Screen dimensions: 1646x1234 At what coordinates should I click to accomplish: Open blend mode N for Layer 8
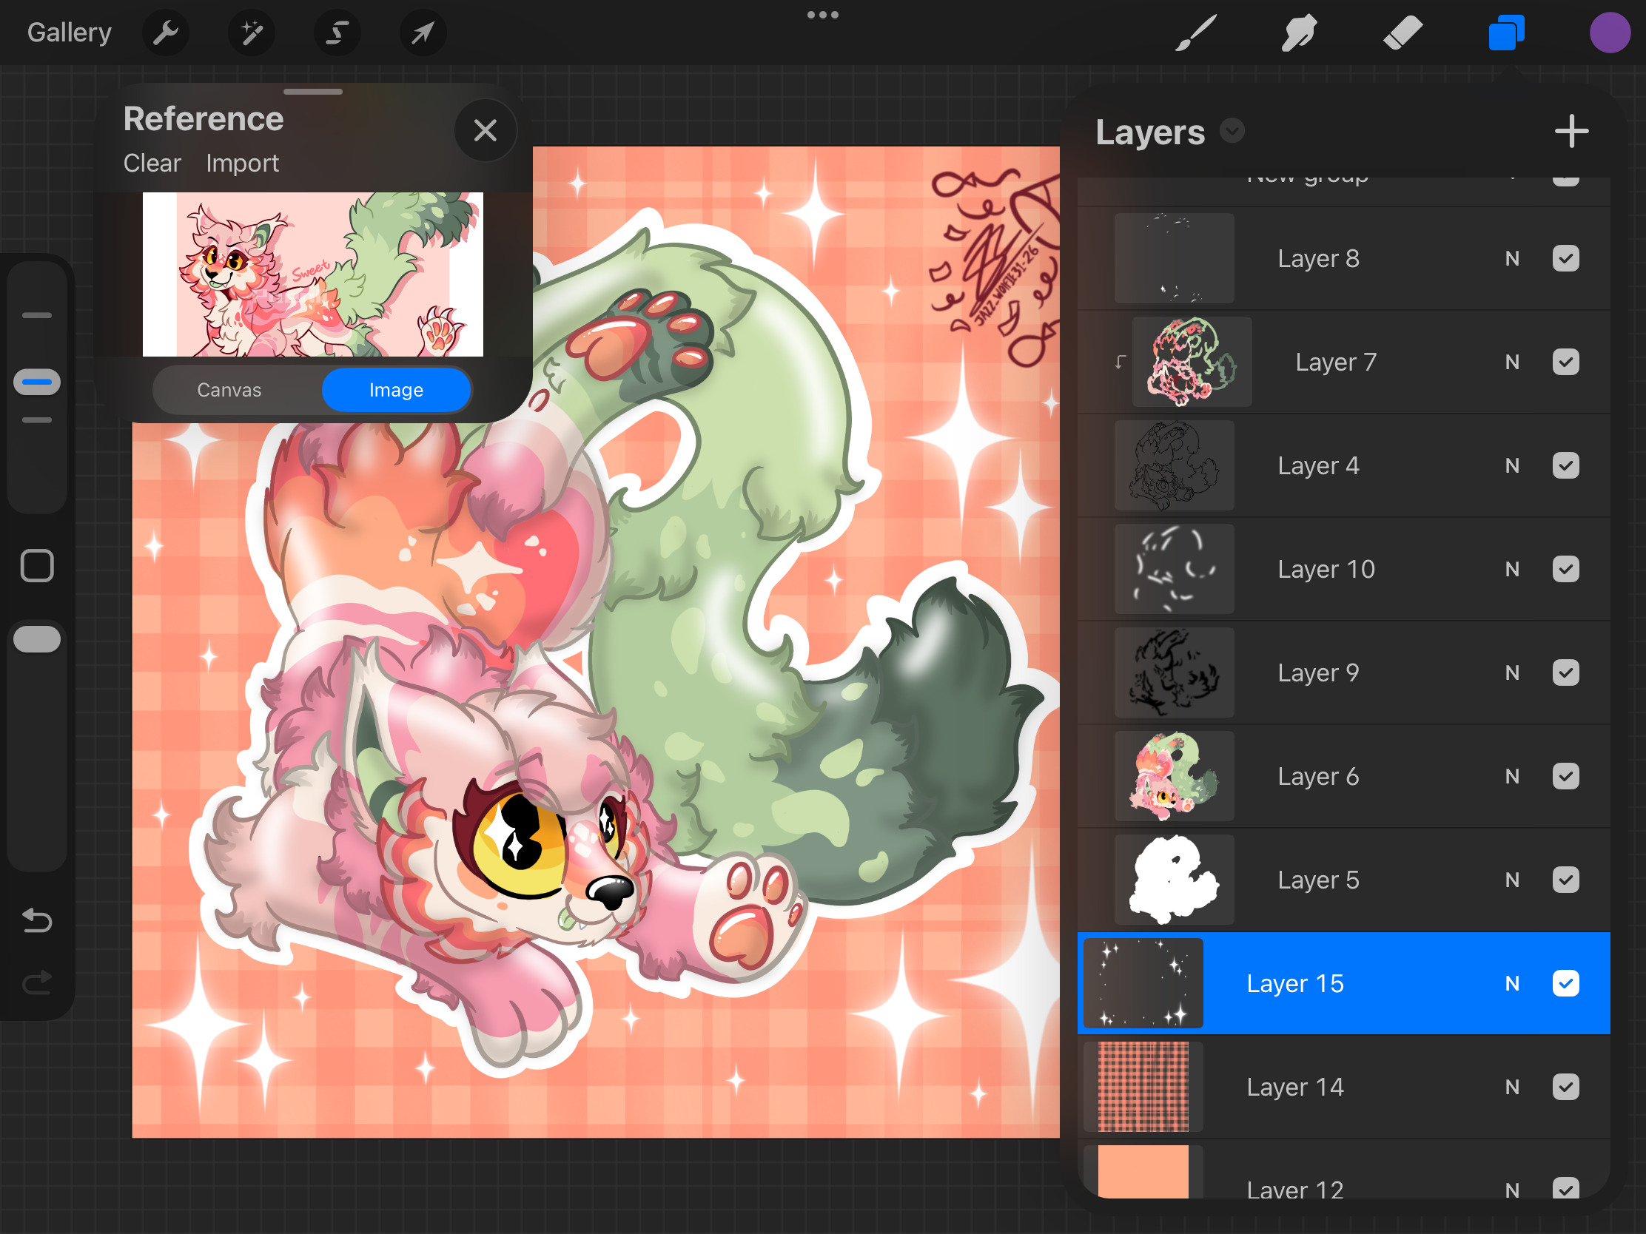click(x=1512, y=258)
